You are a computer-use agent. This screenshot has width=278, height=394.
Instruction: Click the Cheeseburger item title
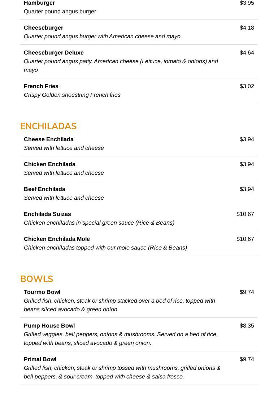click(43, 28)
